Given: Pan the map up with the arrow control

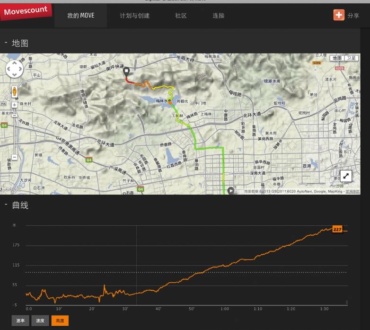Looking at the screenshot, I should 14,64.
